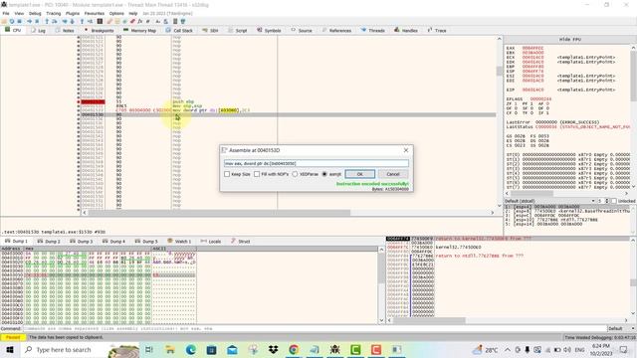The height and width of the screenshot is (358, 637).
Task: Open the Tracing menu
Action: (53, 13)
